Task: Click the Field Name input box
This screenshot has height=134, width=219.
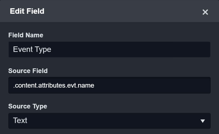Action: pyautogui.click(x=109, y=49)
